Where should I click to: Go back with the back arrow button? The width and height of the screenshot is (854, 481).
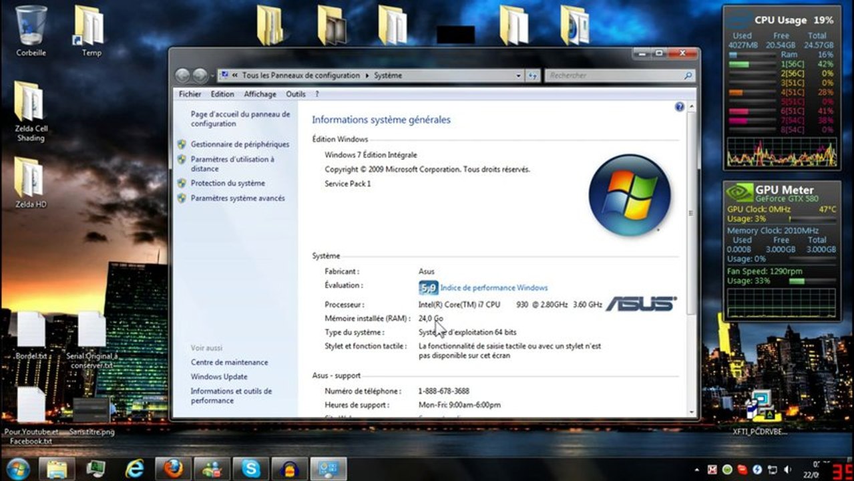(183, 75)
